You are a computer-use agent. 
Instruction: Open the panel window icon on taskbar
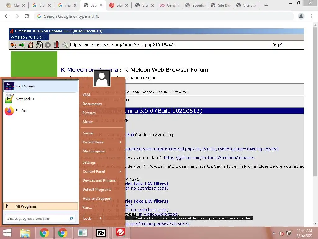tap(83, 233)
